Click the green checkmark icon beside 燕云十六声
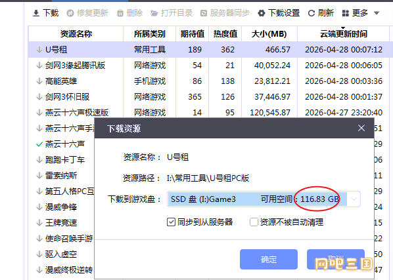393x280 pixels. click(39, 144)
